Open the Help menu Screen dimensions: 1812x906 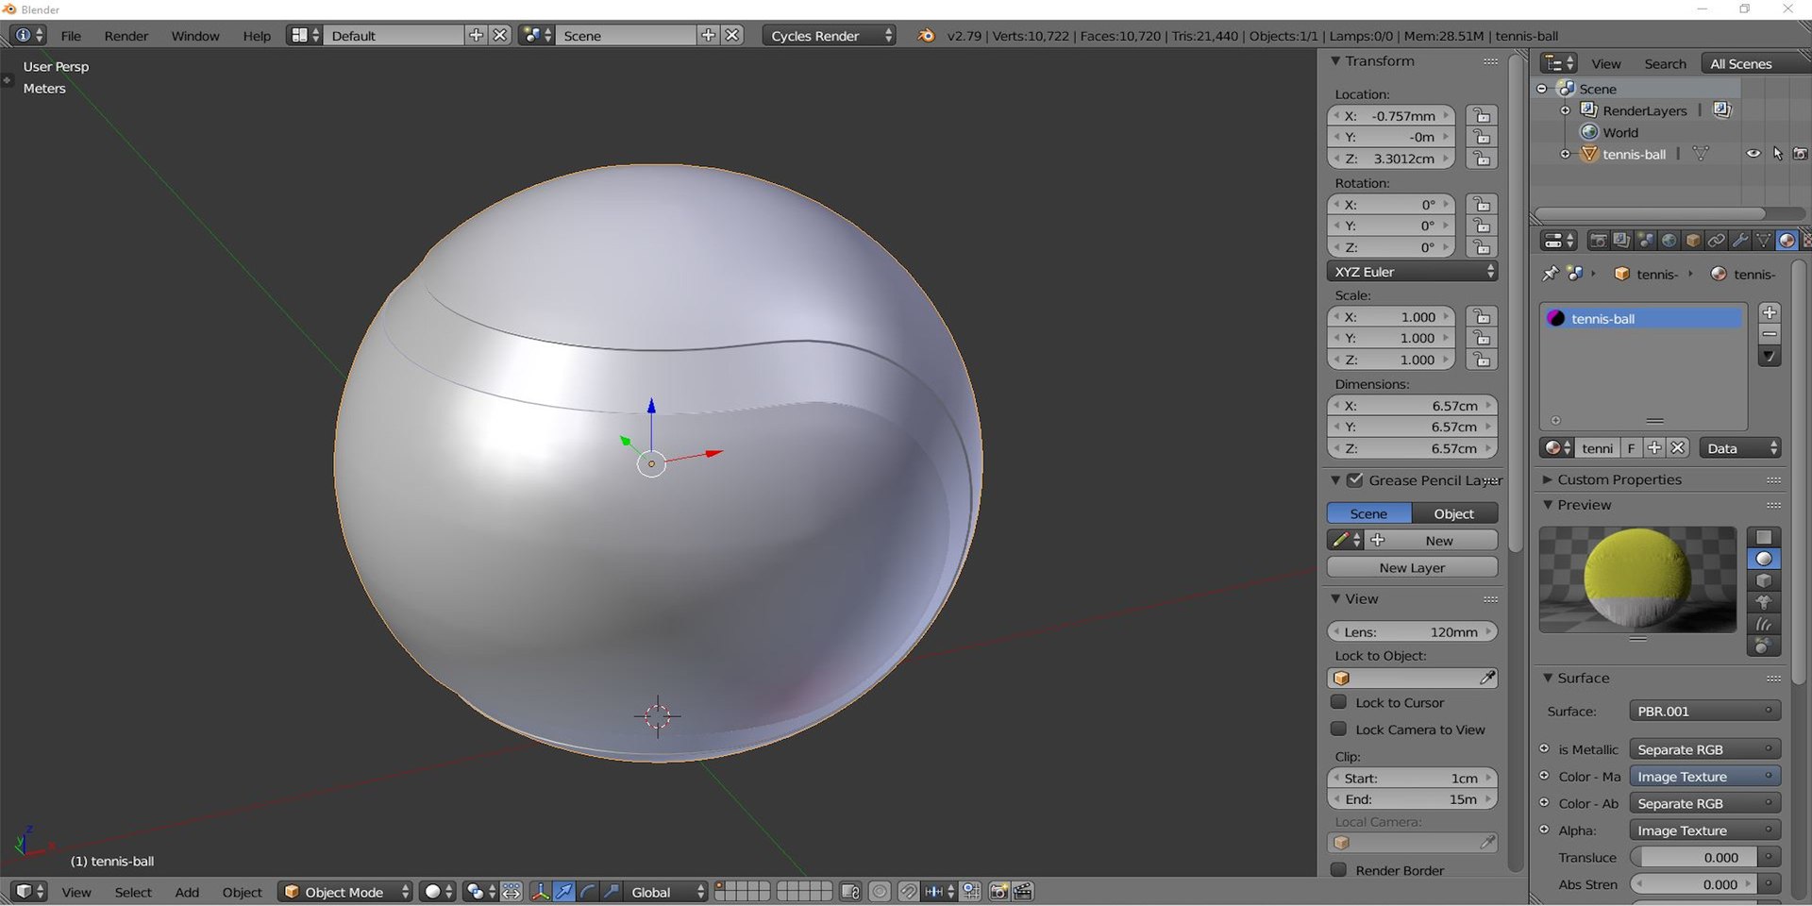click(257, 36)
